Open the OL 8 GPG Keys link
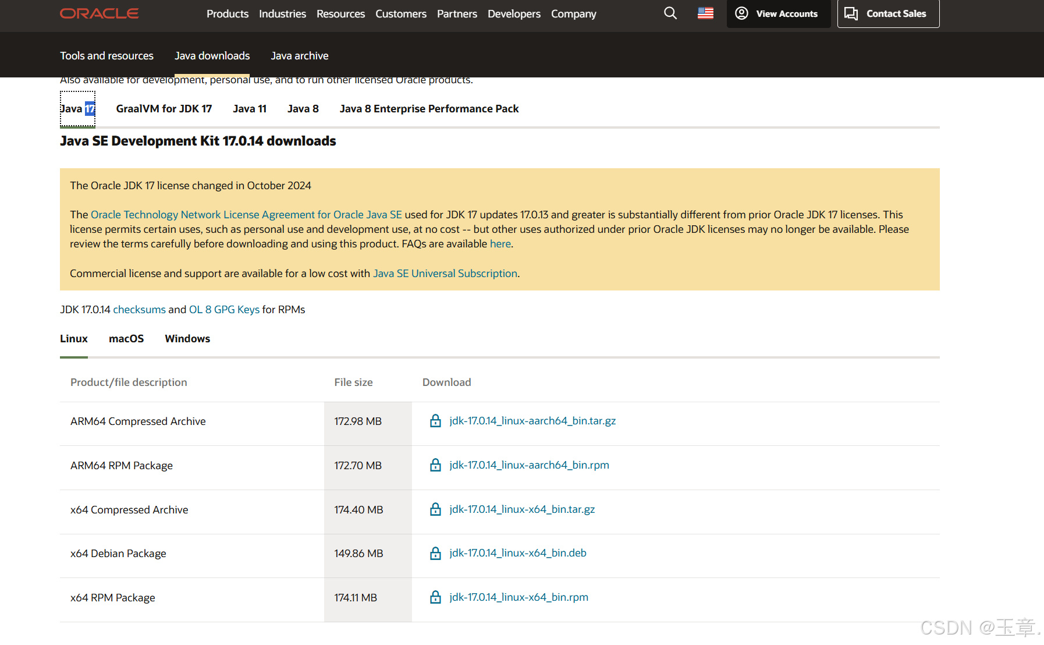Screen dimensions: 1044x645 (224, 310)
